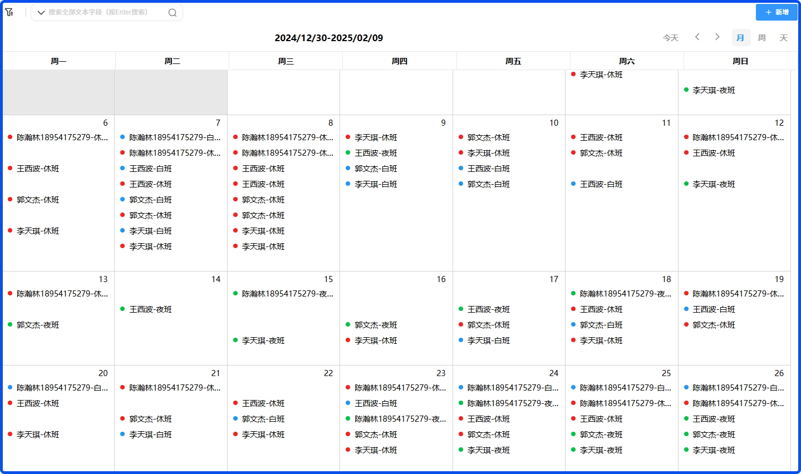Open 郭文杰-白班 event on the 22nd

(263, 419)
